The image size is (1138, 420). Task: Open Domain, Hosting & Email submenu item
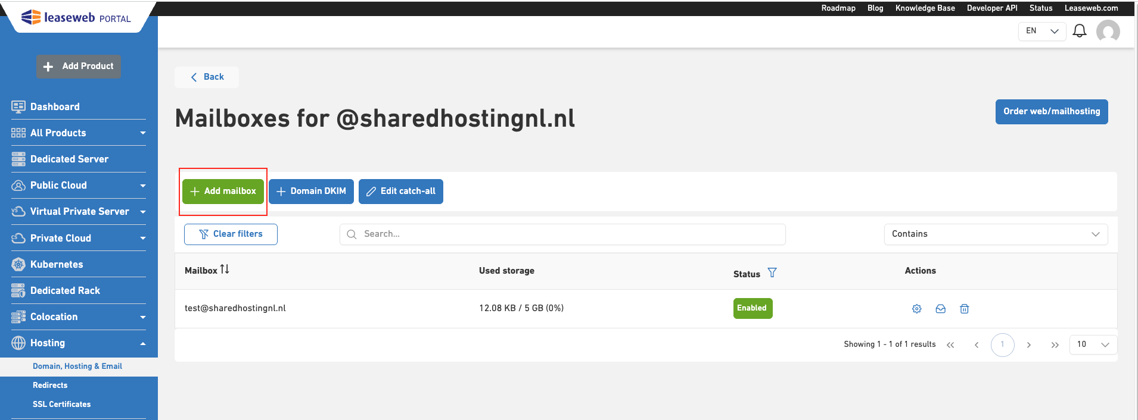[x=77, y=366]
